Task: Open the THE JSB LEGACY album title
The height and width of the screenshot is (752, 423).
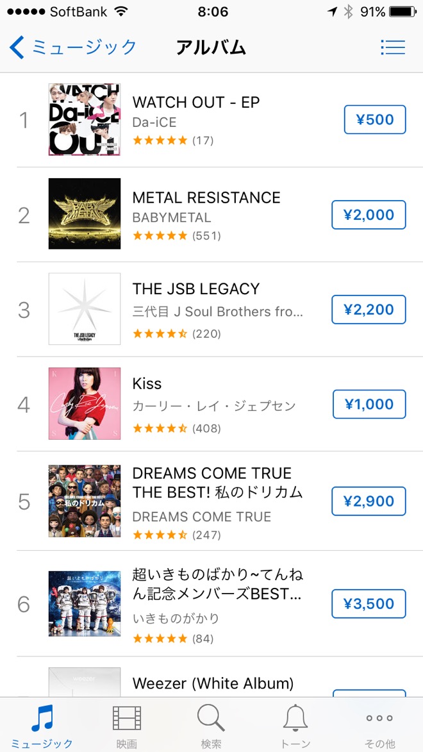Action: click(x=195, y=289)
